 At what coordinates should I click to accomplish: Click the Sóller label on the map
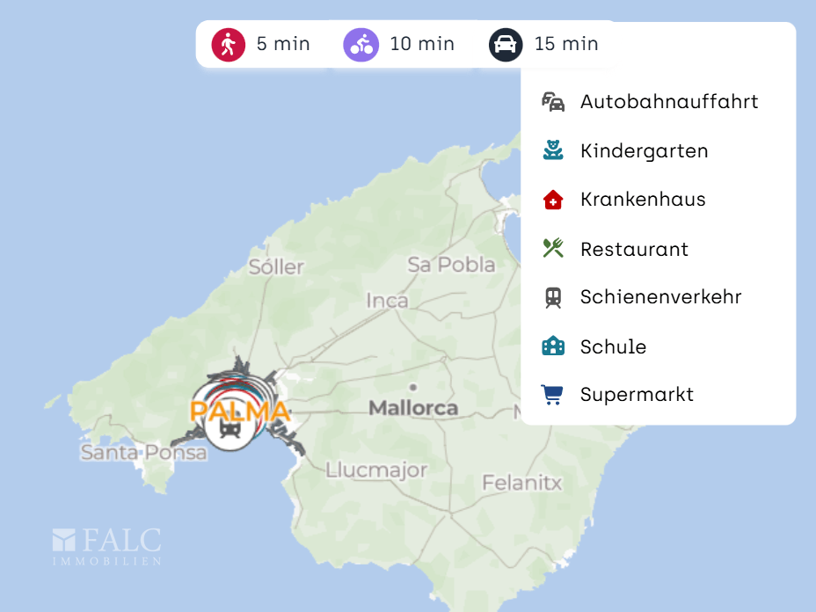pos(276,266)
